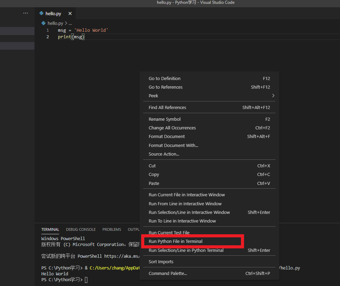Open the sidebar more actions ellipsis

(26, 13)
